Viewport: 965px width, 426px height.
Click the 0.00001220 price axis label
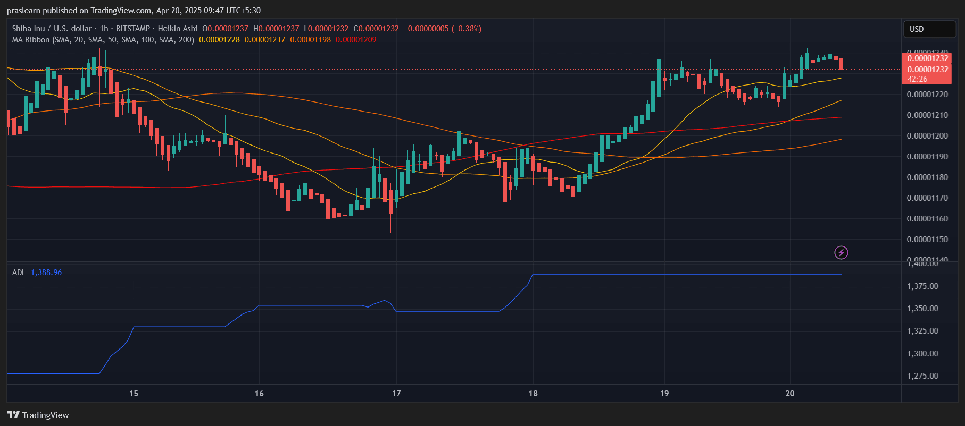(927, 95)
